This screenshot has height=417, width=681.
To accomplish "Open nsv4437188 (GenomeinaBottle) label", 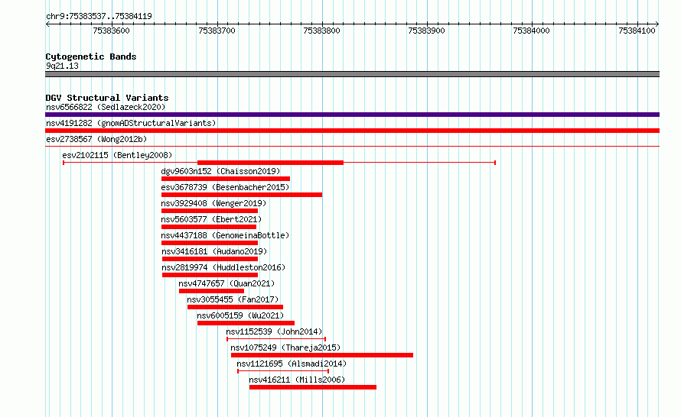I will click(x=225, y=235).
